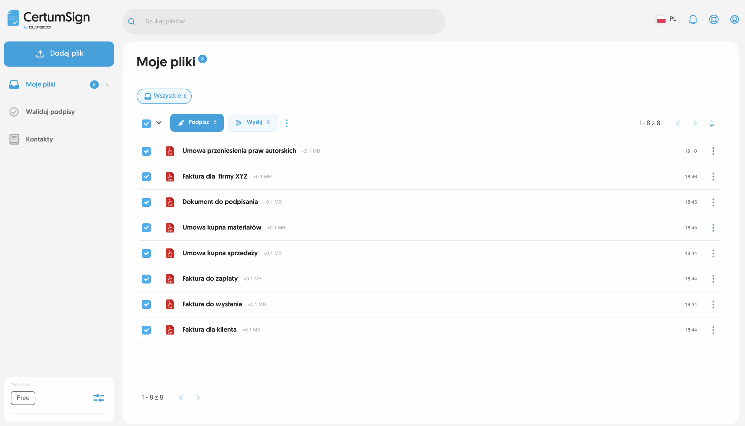Viewport: 745px width, 426px height.
Task: Uncheck the Faktura dla firmy XYZ checkbox
Action: (146, 177)
